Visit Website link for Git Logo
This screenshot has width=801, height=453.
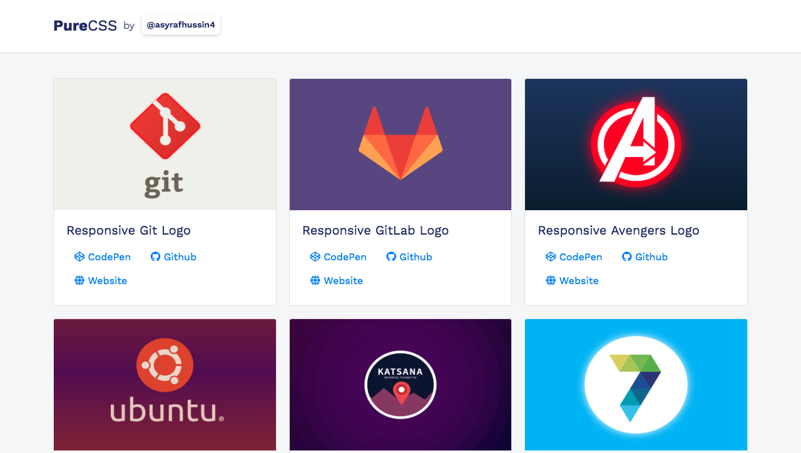point(101,280)
